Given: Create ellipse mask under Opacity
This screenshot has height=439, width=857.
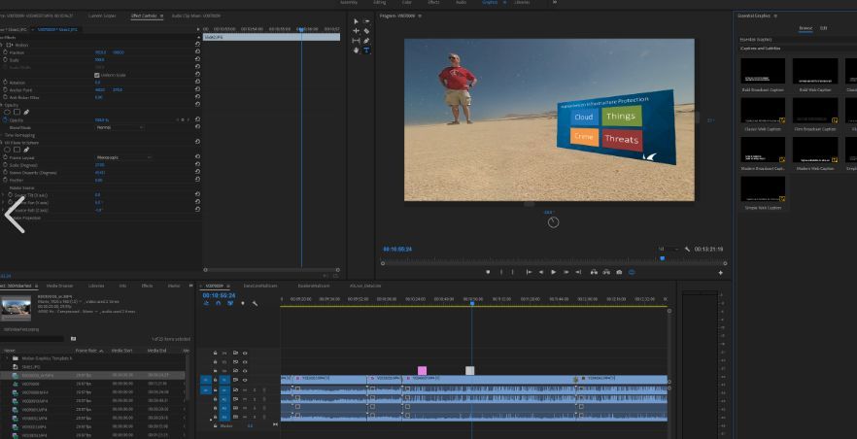Looking at the screenshot, I should 7,113.
